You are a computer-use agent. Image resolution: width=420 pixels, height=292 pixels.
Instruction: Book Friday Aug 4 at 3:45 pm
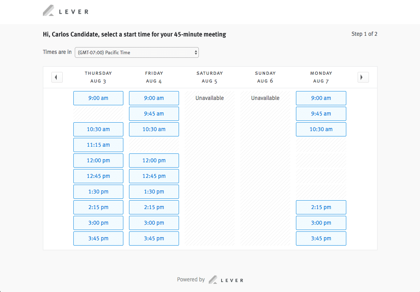tap(154, 238)
